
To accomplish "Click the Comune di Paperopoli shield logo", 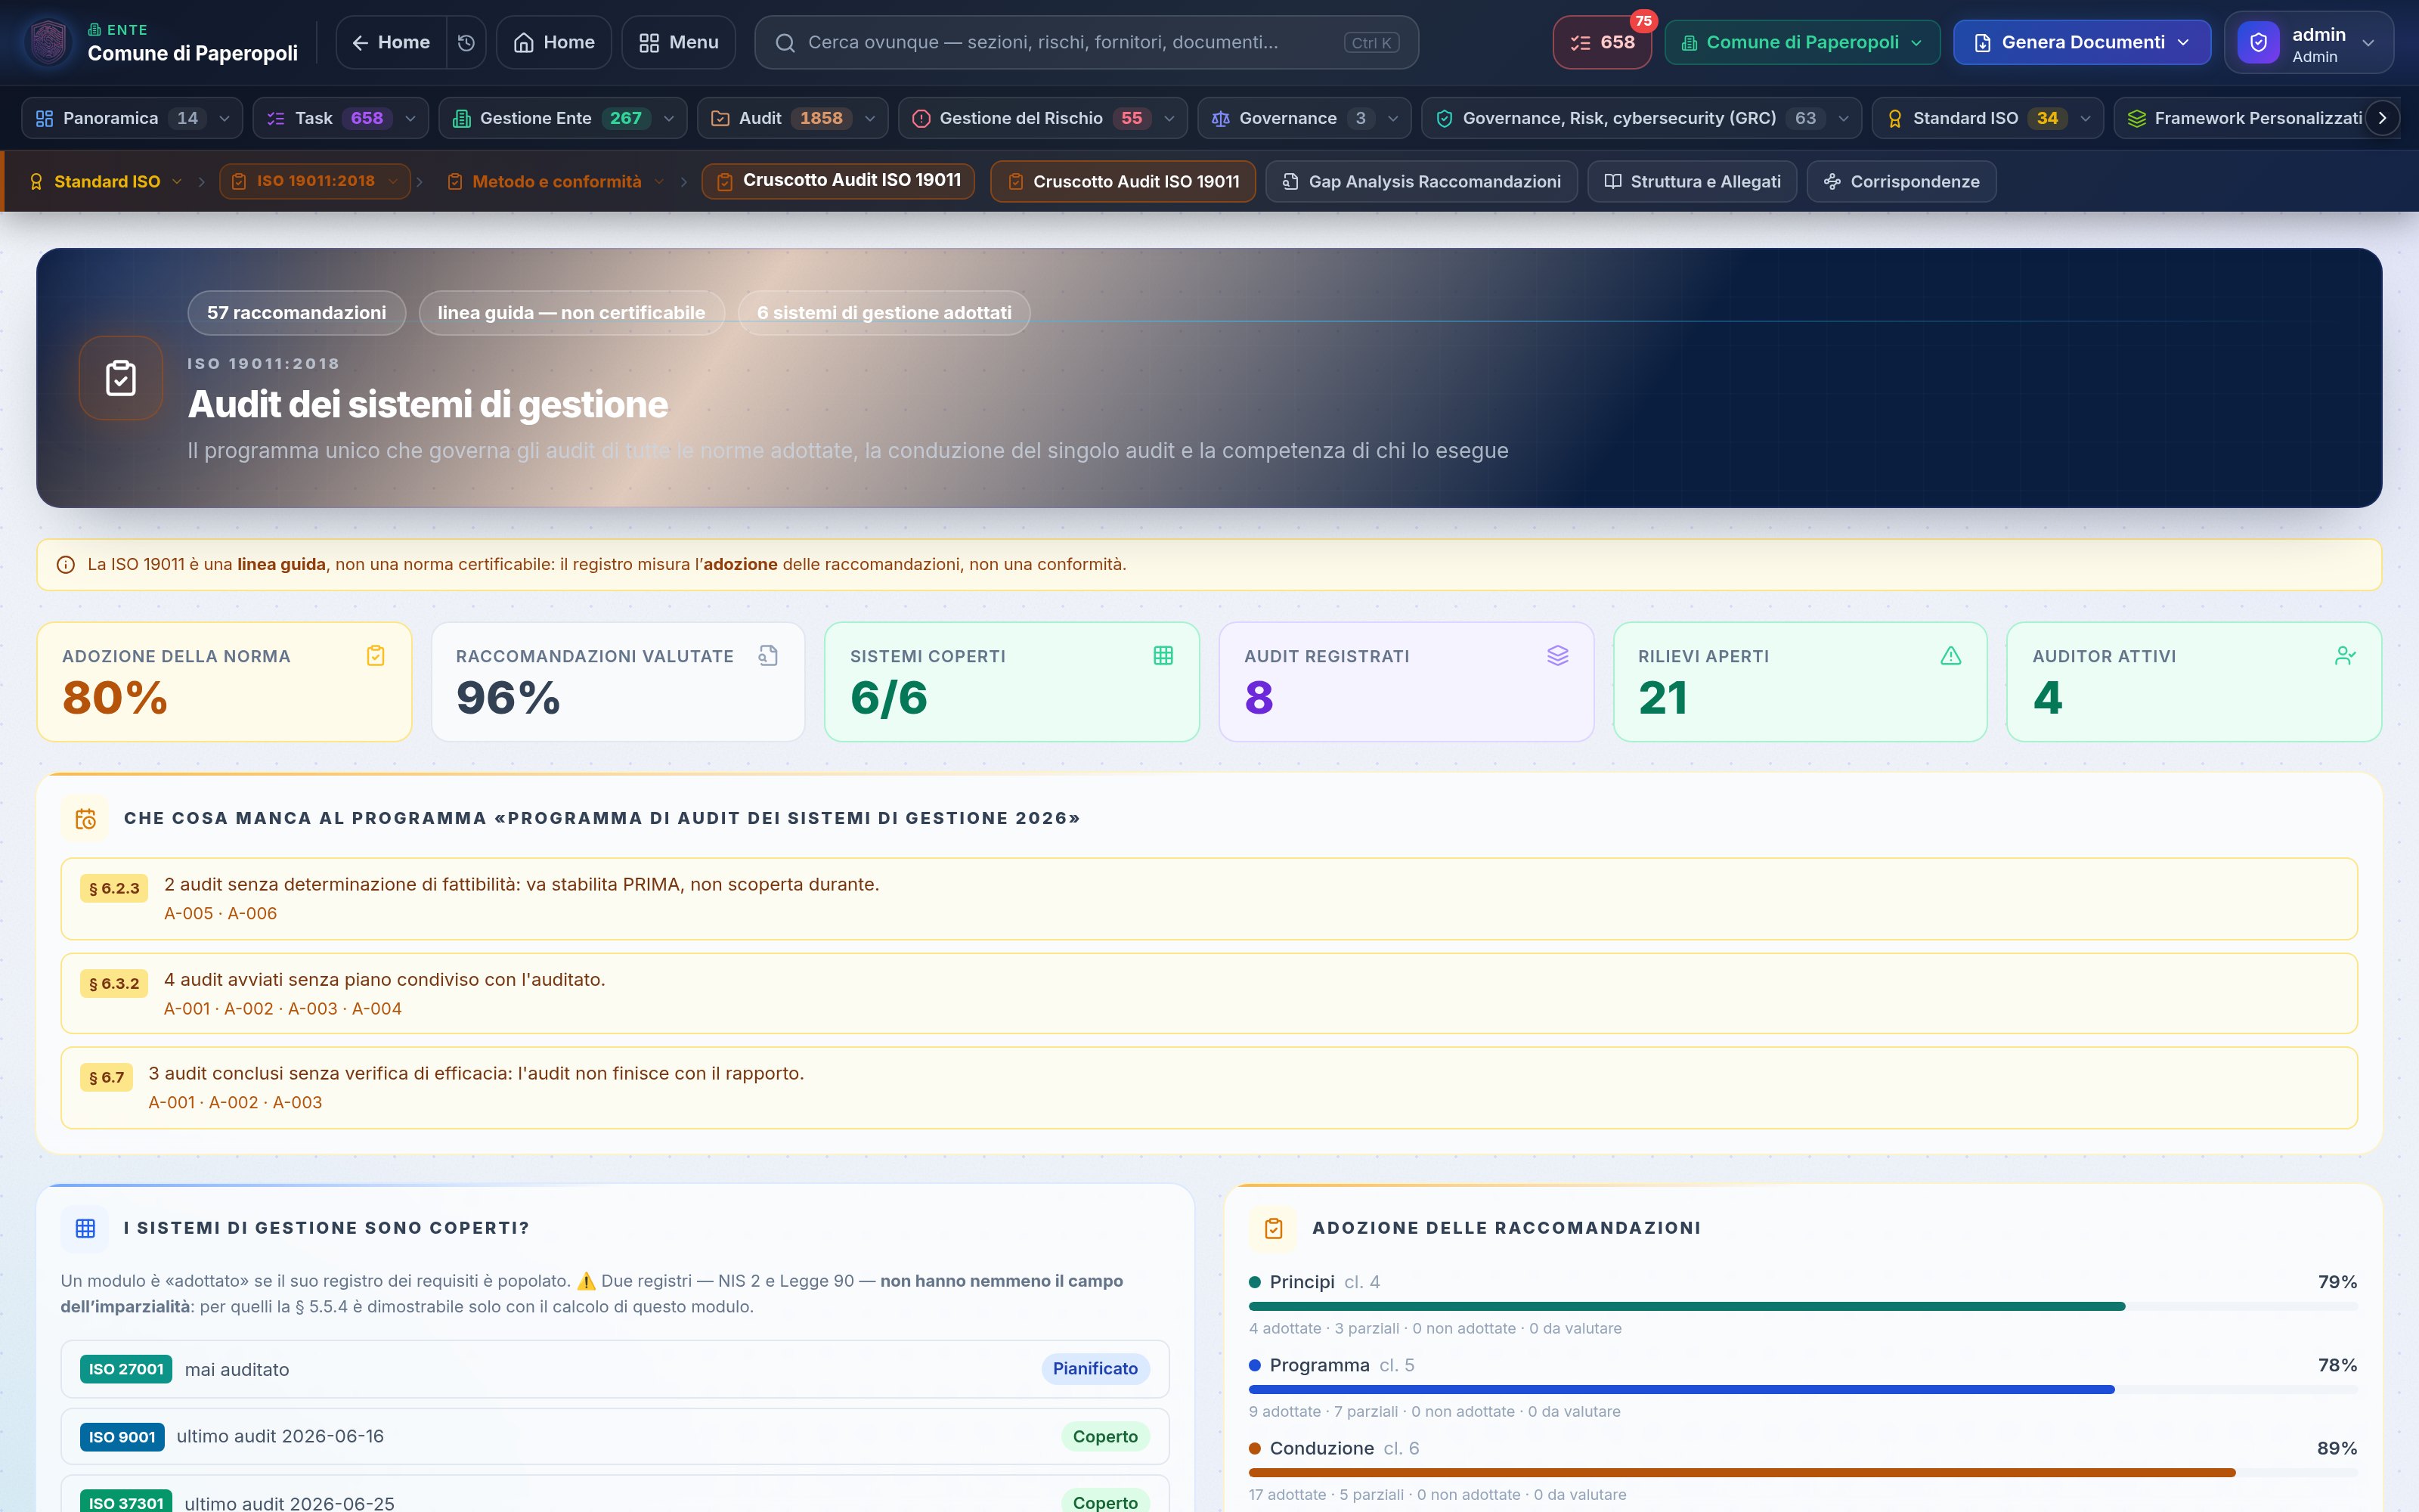I will (x=48, y=42).
